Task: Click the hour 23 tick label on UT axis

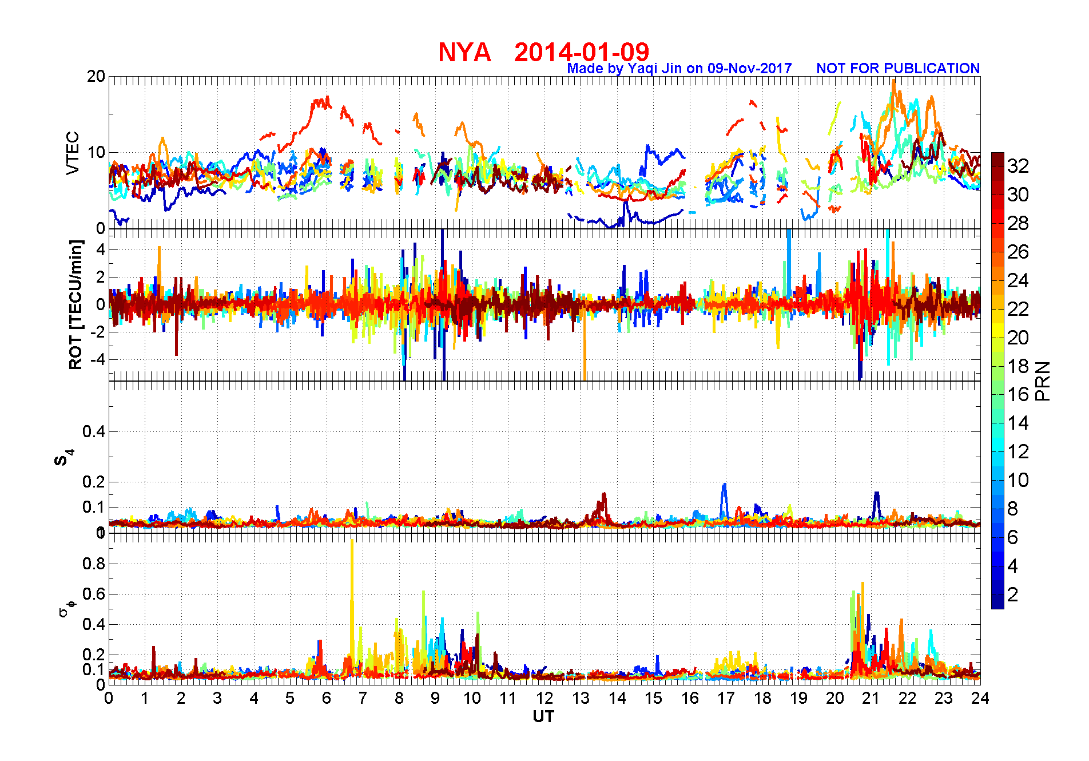Action: coord(944,698)
